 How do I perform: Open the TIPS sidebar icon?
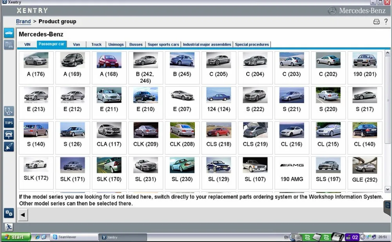(x=9, y=123)
